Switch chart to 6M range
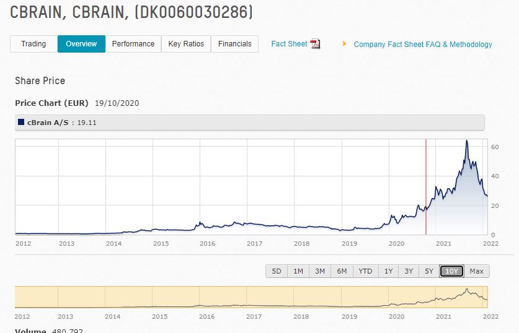 coord(342,271)
